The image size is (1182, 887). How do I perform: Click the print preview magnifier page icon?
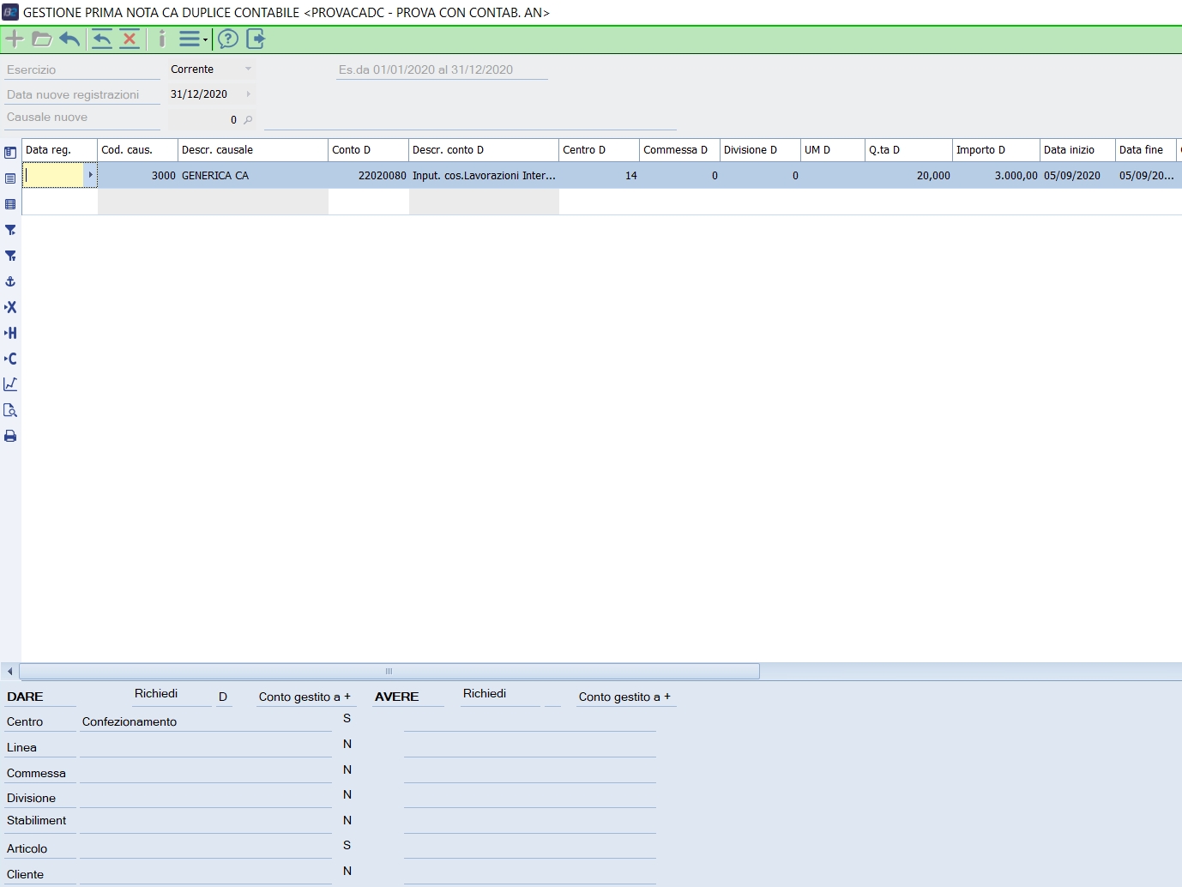10,410
